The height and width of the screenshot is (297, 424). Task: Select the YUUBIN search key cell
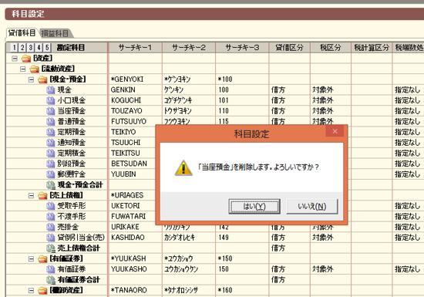(132, 174)
